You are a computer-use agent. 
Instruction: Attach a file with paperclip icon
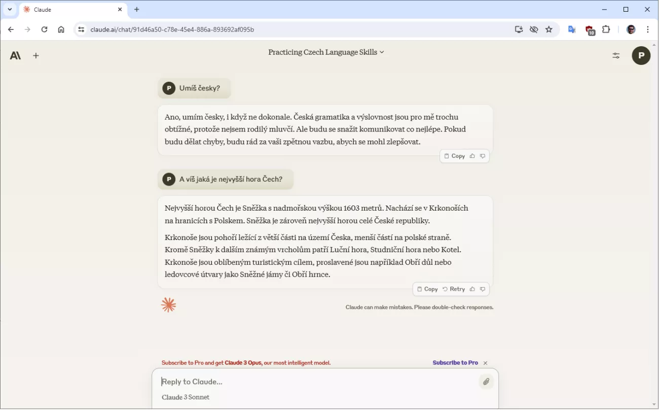486,382
